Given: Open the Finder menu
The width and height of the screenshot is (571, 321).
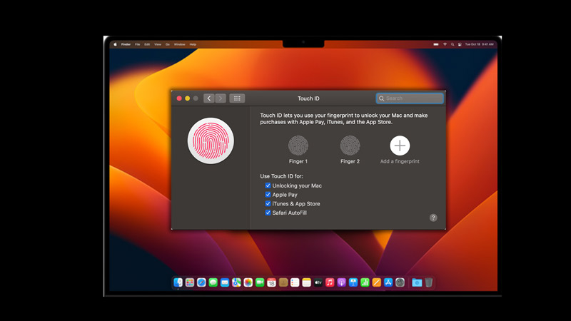Looking at the screenshot, I should 126,44.
